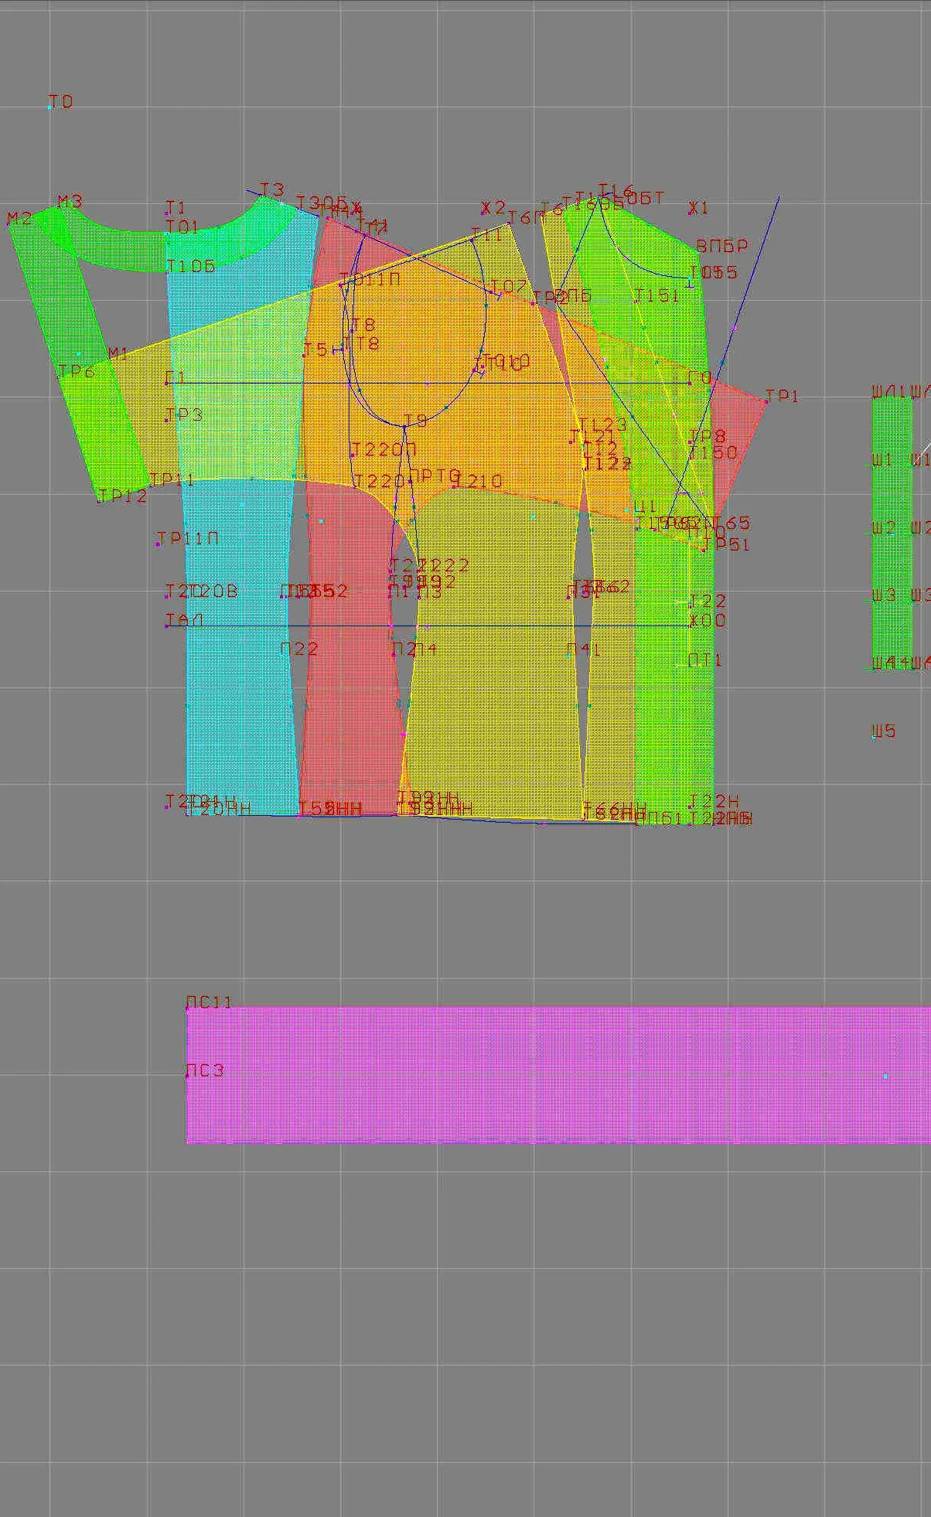Select point Г1 on horizontal line
Screen dimensions: 931x1517
(x=167, y=383)
